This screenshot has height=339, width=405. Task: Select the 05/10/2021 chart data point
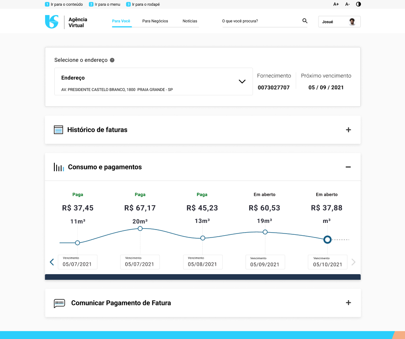(x=327, y=240)
